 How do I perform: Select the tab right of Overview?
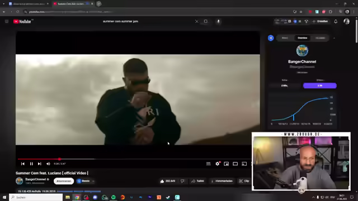click(x=320, y=38)
